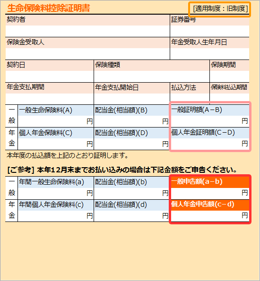Click the amount cell under 年間個人年金保険料(c)
Screen dimensions: 260x281
(x=56, y=216)
